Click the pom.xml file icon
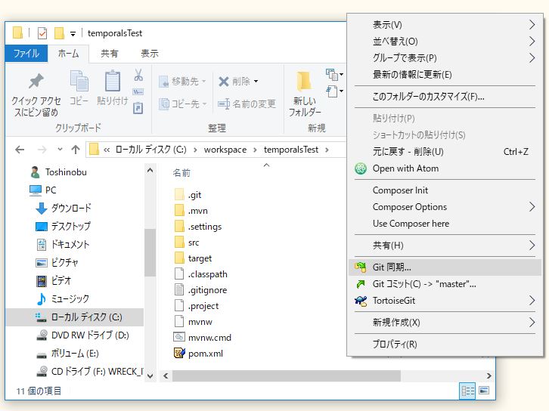Viewport: 549px width, 411px height. pos(179,353)
